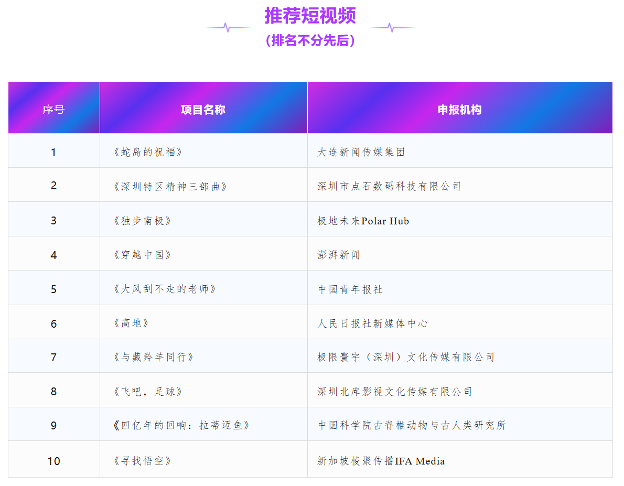This screenshot has height=486, width=624.
Task: Click the 中国青年报社 organization cell
Action: click(x=350, y=289)
